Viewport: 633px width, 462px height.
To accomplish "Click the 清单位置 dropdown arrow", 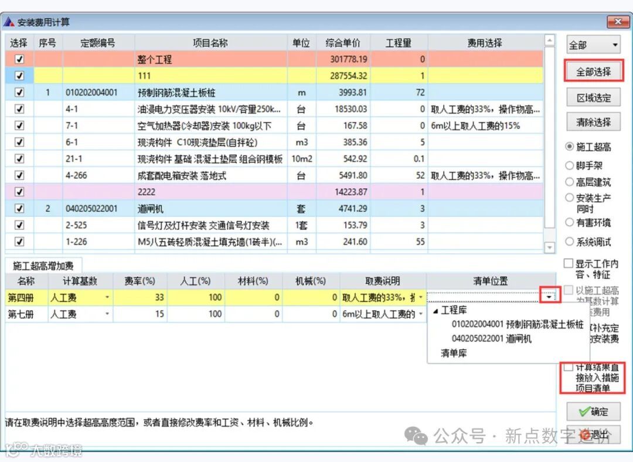I will pos(549,297).
